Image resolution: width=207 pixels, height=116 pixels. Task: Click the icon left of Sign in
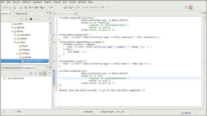[x=182, y=113]
